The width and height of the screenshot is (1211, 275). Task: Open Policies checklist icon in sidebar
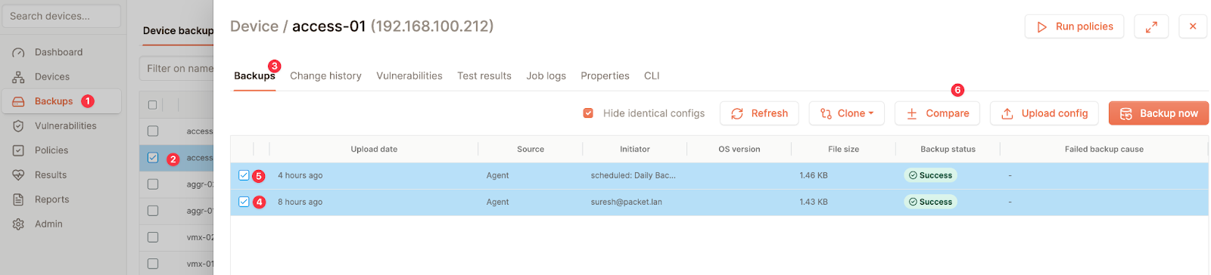(x=19, y=150)
